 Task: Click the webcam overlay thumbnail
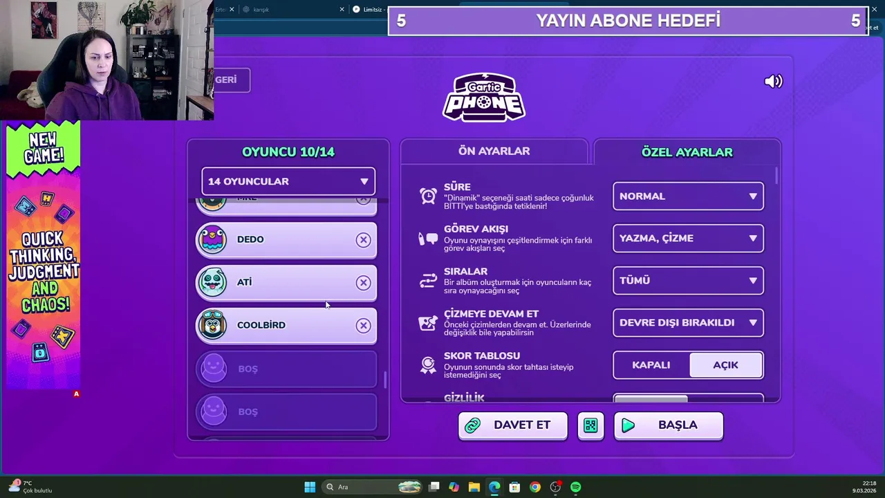pos(106,60)
